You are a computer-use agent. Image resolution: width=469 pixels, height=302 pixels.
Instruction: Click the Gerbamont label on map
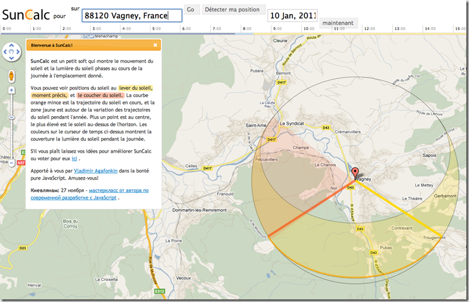pos(445,196)
